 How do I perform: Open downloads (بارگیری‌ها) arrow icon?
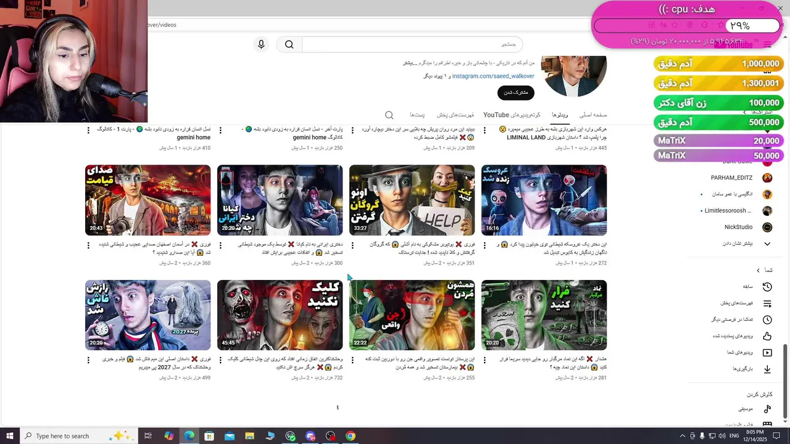[x=767, y=369]
